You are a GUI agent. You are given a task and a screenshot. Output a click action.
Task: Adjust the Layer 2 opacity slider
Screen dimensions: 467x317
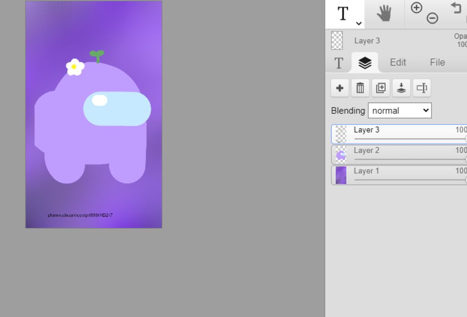pyautogui.click(x=410, y=159)
